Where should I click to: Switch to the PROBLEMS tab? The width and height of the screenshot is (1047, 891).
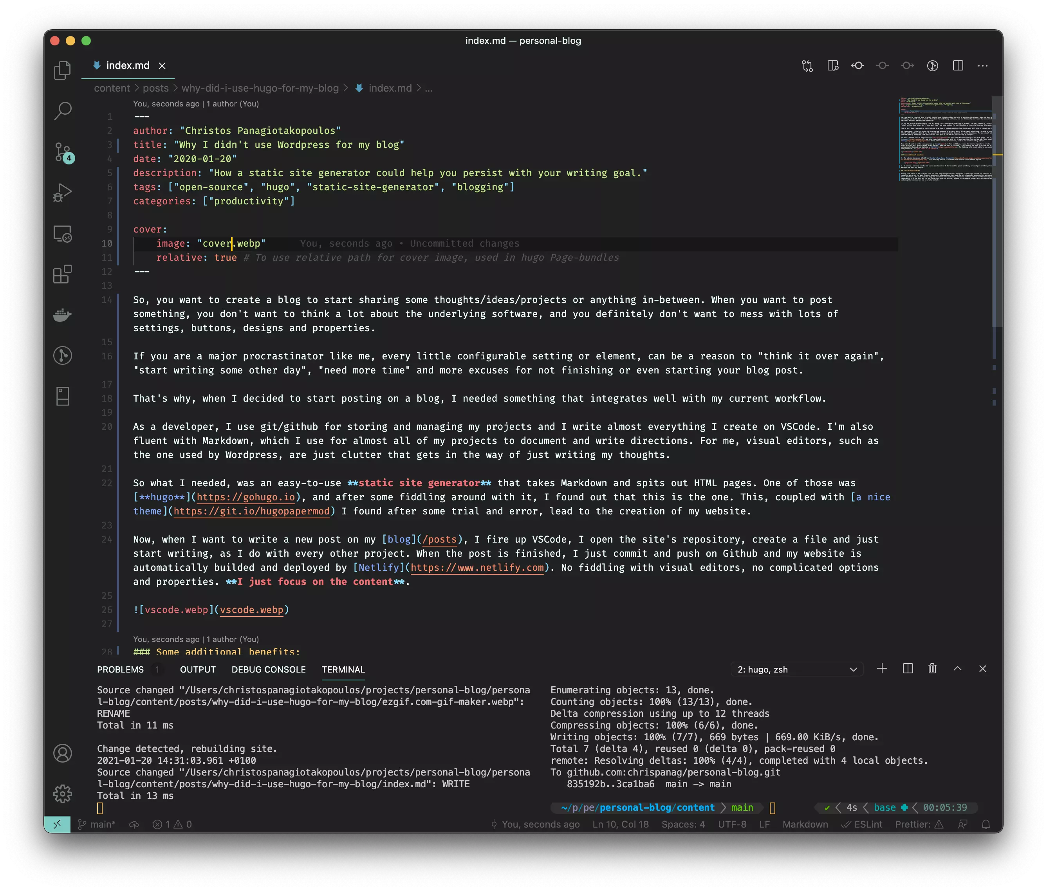120,669
